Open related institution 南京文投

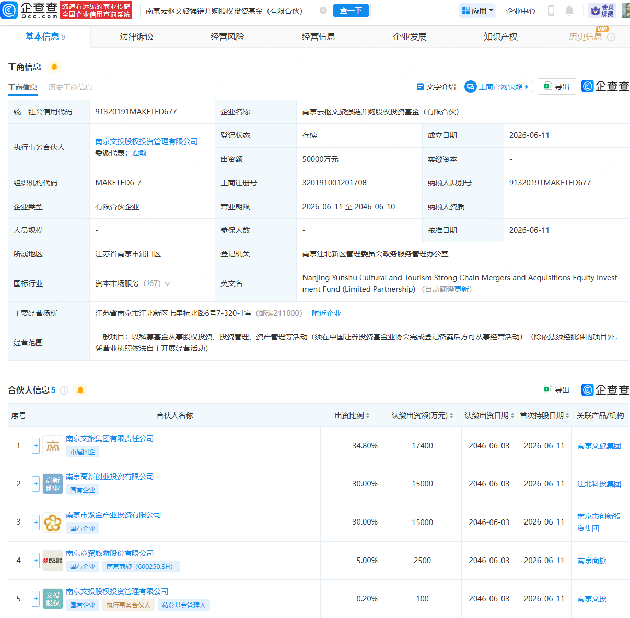(592, 599)
